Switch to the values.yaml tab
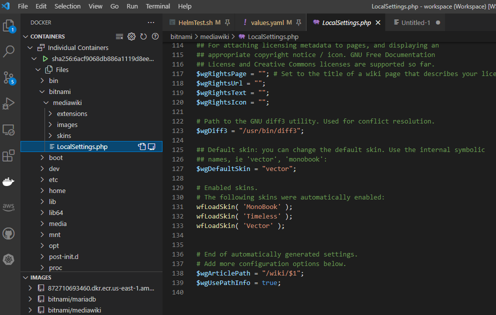The width and height of the screenshot is (496, 315). pyautogui.click(x=271, y=22)
